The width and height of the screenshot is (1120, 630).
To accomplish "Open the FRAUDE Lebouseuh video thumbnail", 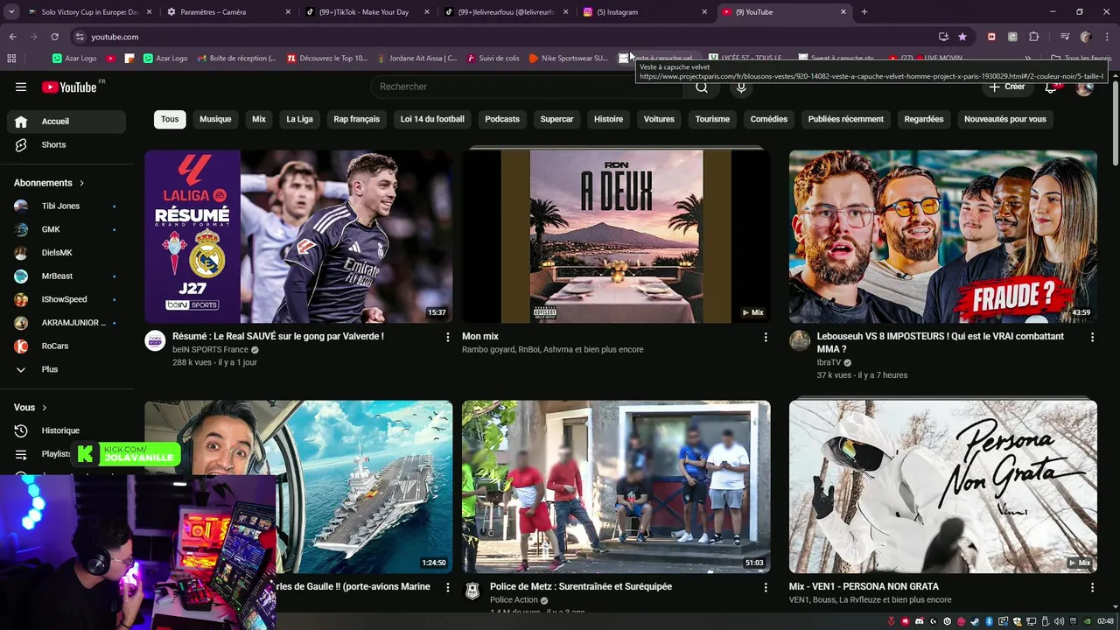I will (943, 236).
